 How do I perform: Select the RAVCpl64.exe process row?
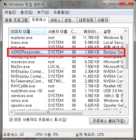(66, 86)
